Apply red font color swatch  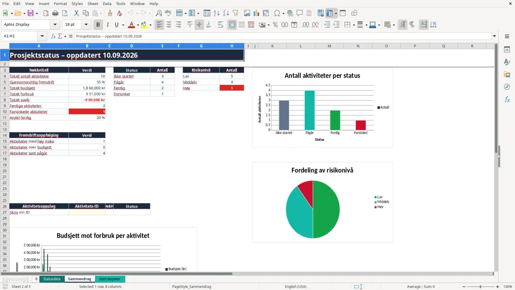pos(131,25)
